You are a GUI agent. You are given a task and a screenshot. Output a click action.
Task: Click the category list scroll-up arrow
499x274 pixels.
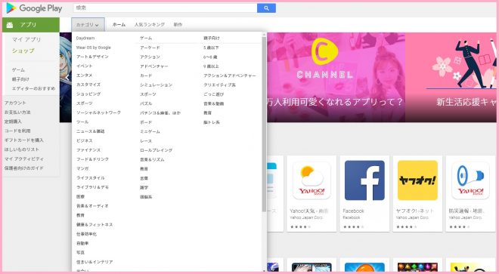click(264, 34)
